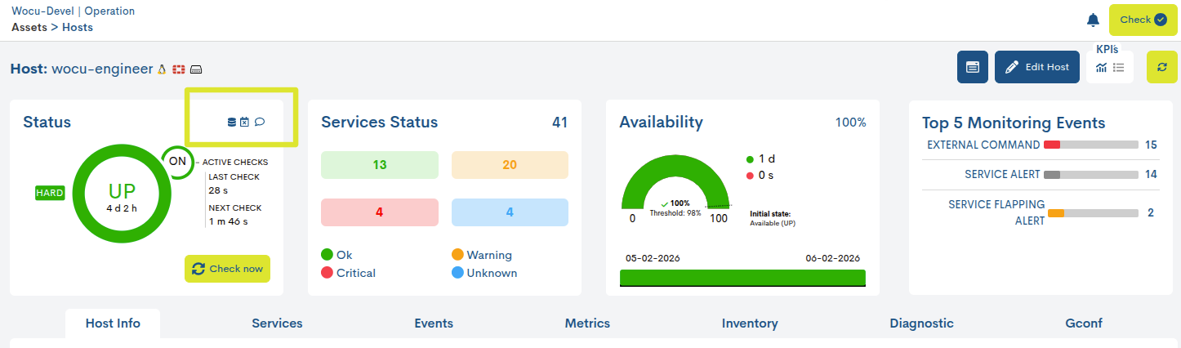Switch KPIs to list view

1119,68
